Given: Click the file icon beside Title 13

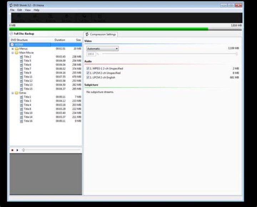Looking at the screenshot, I should tap(21, 85).
